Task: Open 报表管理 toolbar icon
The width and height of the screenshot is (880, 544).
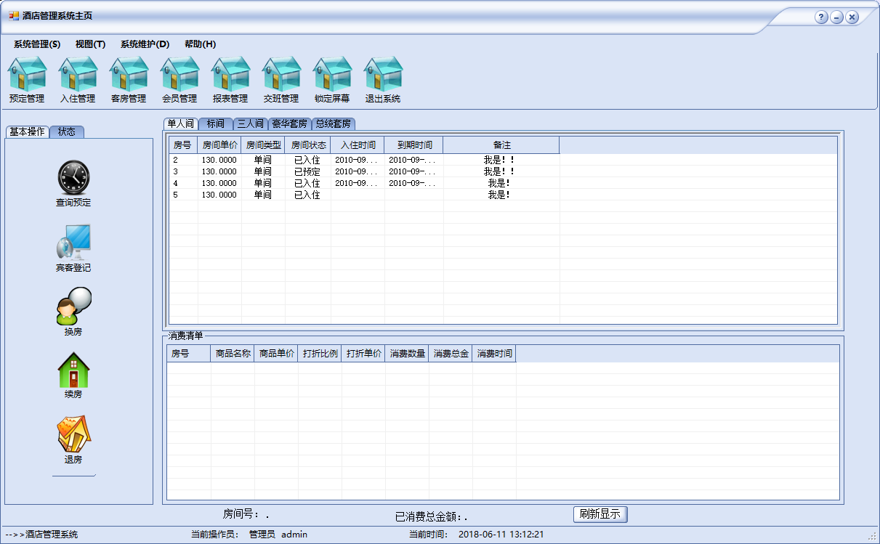Action: click(230, 80)
